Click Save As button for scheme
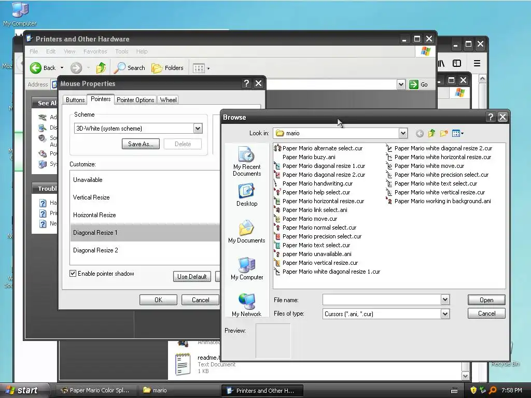 coord(141,144)
